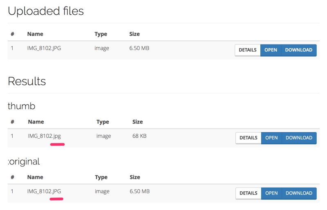View DETAILS of the :original result

point(248,193)
